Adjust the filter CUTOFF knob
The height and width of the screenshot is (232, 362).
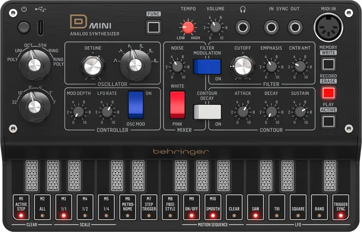tap(242, 67)
